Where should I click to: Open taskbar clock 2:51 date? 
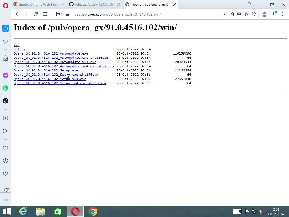click(276, 212)
